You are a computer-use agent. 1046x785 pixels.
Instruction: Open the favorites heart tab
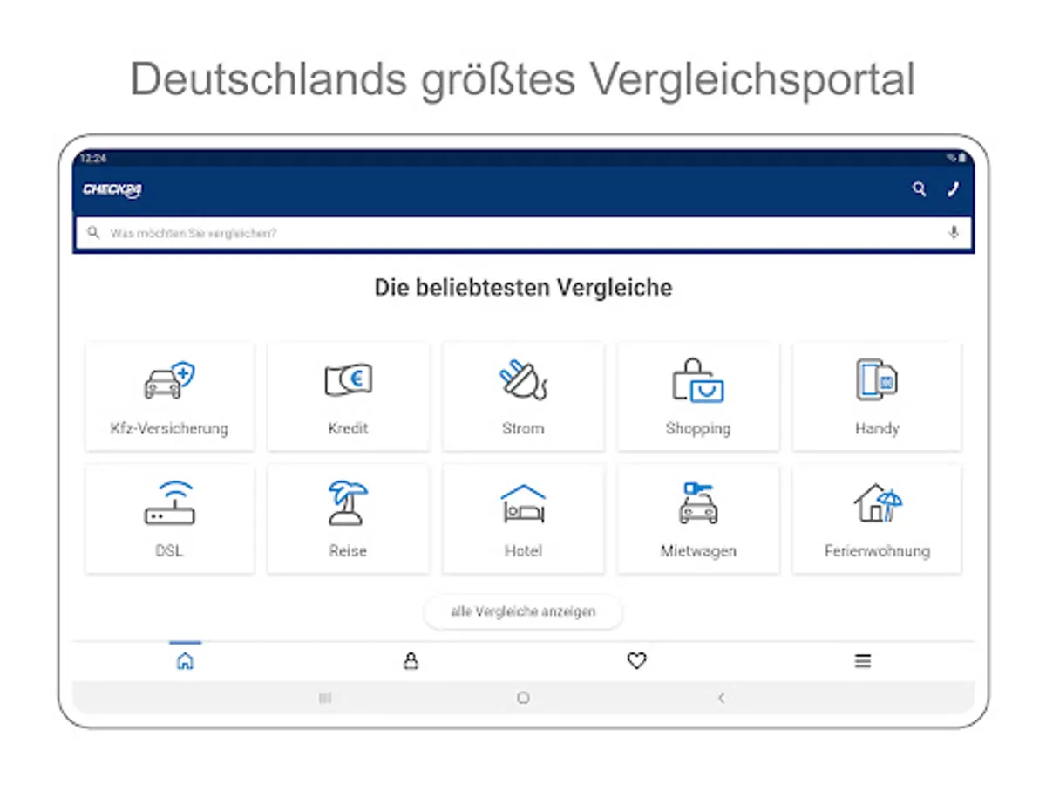636,661
